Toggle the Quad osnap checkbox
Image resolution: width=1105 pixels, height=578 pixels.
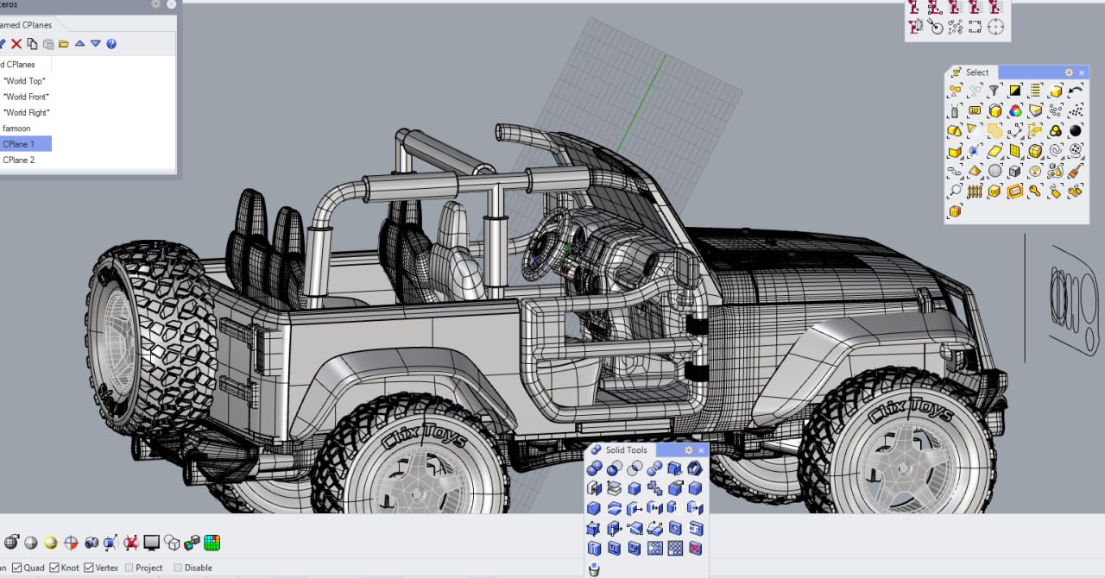17,568
